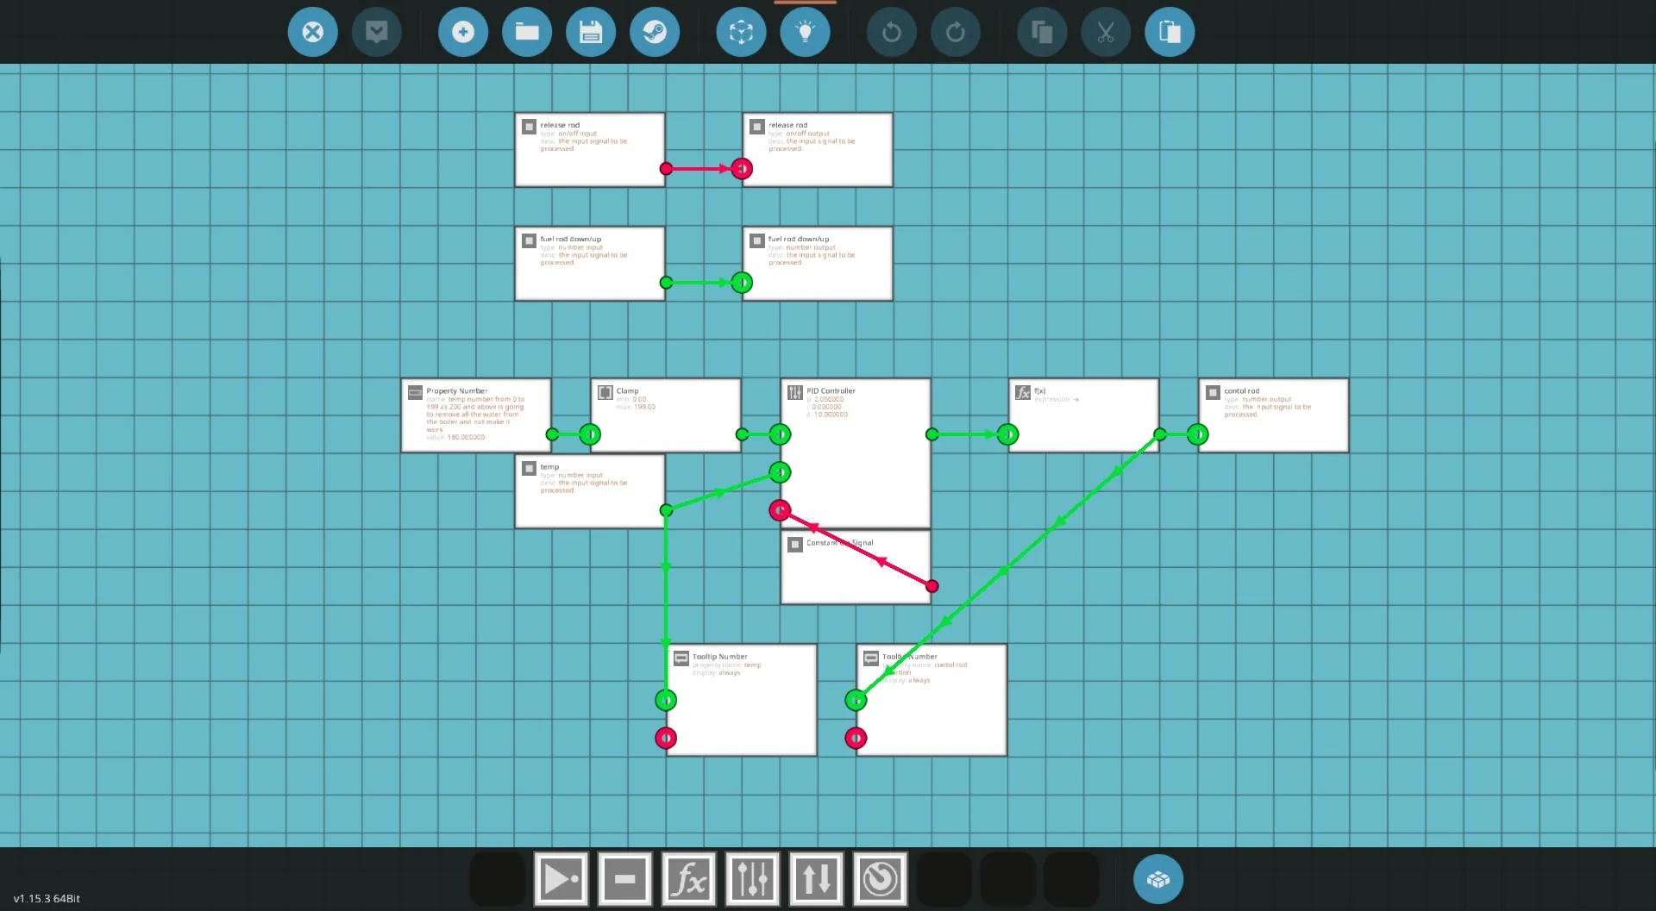Viewport: 1656px width, 911px height.
Task: Click the redo arrow icon
Action: [x=955, y=33]
